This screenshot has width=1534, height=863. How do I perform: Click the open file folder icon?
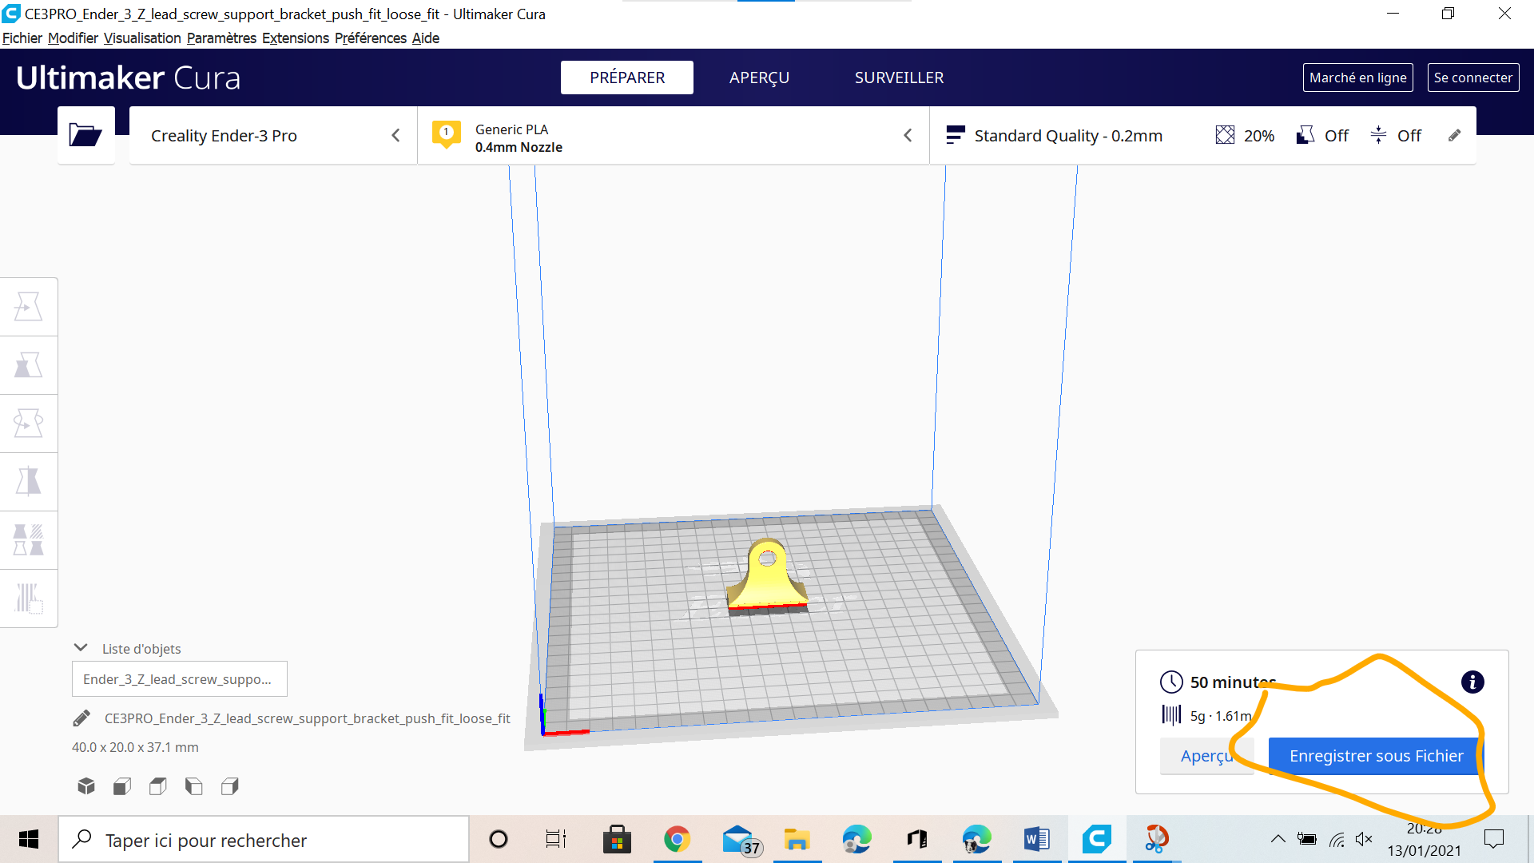85,135
